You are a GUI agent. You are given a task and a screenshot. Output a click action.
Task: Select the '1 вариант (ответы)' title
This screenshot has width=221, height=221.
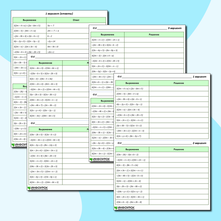59,13
